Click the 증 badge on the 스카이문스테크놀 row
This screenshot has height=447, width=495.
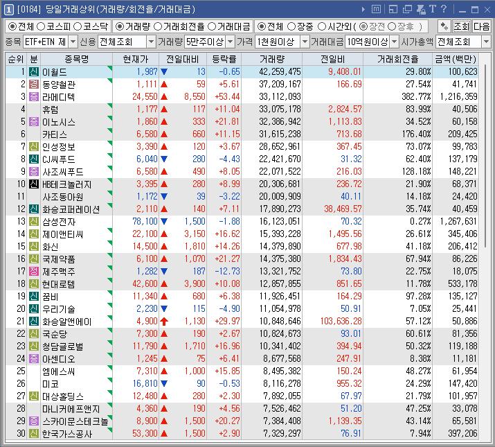(x=34, y=421)
